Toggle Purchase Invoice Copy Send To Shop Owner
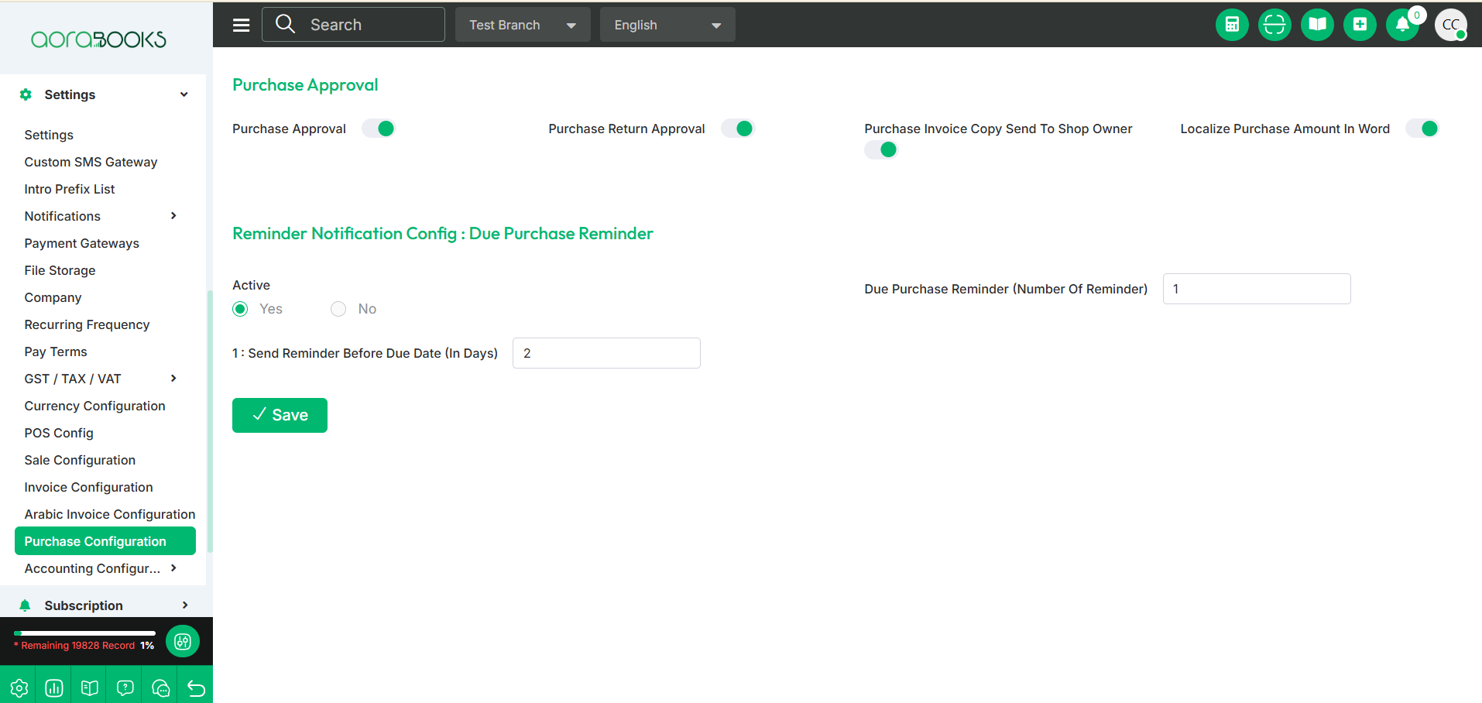Image resolution: width=1482 pixels, height=703 pixels. pyautogui.click(x=881, y=149)
